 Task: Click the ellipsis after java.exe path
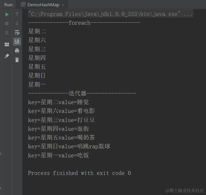pos(188,14)
